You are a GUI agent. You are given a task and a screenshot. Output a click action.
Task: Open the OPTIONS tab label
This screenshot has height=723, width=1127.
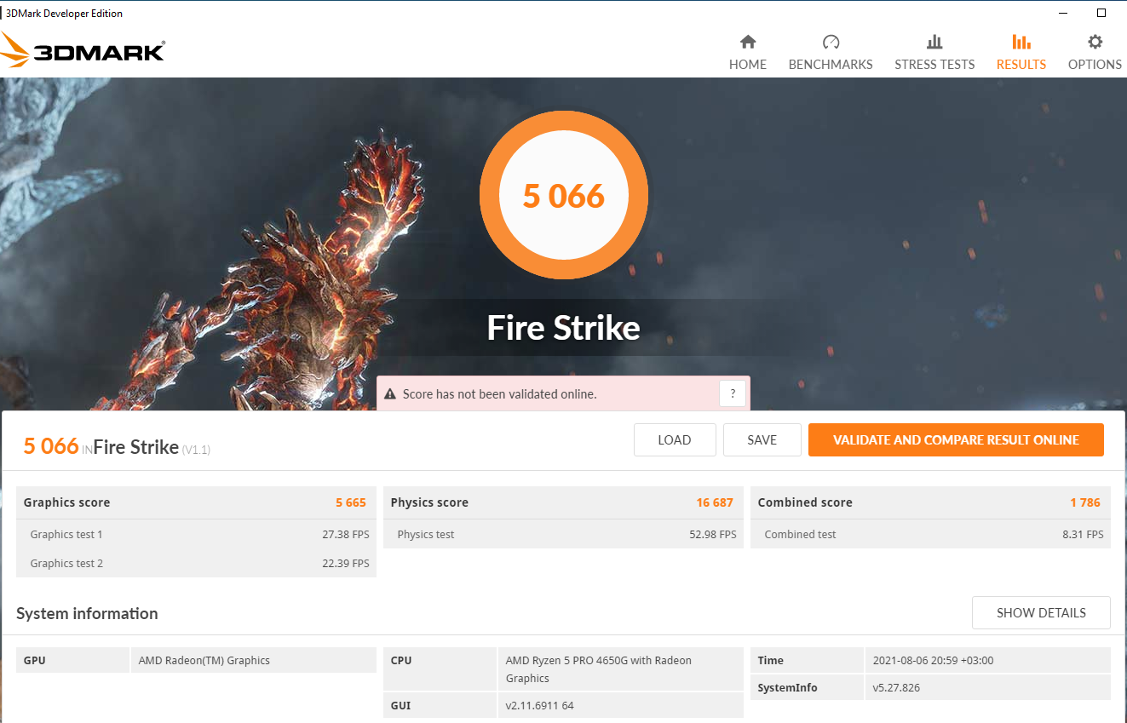coord(1095,65)
